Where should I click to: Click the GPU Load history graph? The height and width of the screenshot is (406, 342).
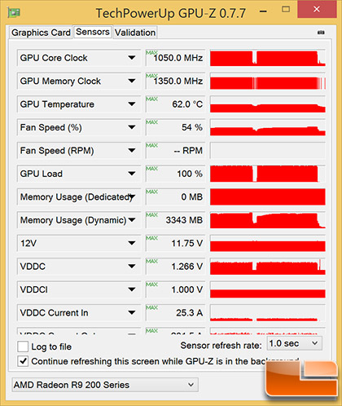268,174
